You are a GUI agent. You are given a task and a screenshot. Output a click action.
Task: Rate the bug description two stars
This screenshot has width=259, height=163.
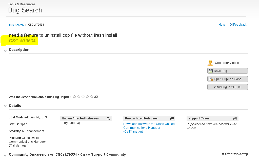pyautogui.click(x=79, y=97)
